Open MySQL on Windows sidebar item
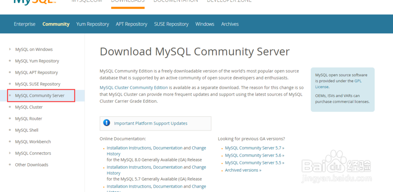The height and width of the screenshot is (192, 393). pos(34,50)
